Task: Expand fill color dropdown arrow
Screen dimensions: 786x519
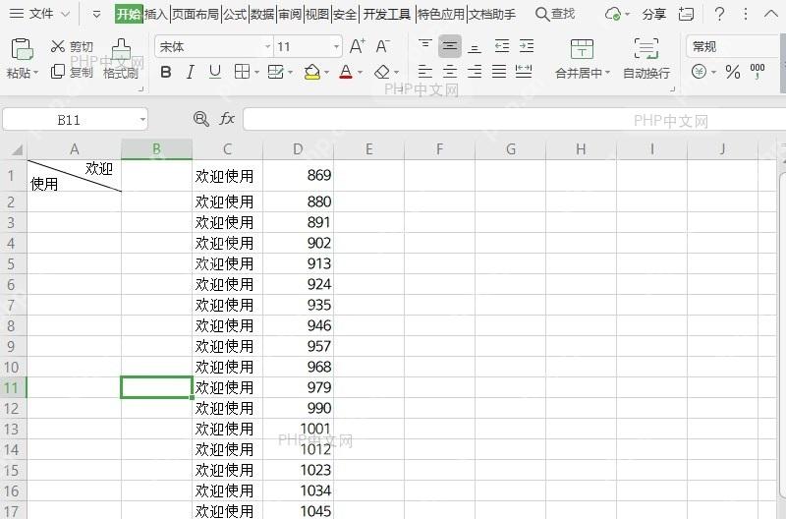Action: (327, 72)
